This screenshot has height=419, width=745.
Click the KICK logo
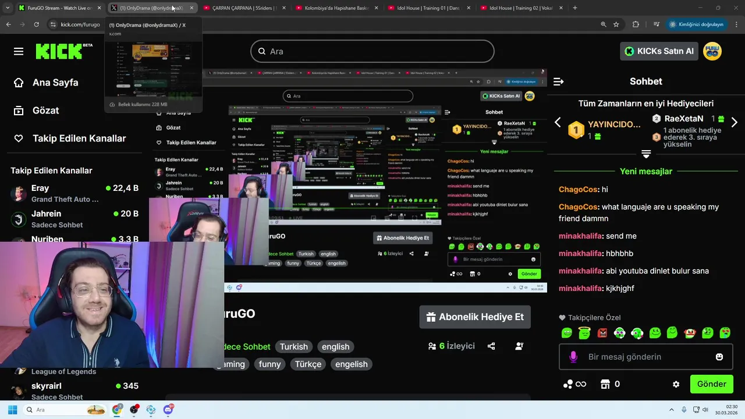pyautogui.click(x=64, y=51)
